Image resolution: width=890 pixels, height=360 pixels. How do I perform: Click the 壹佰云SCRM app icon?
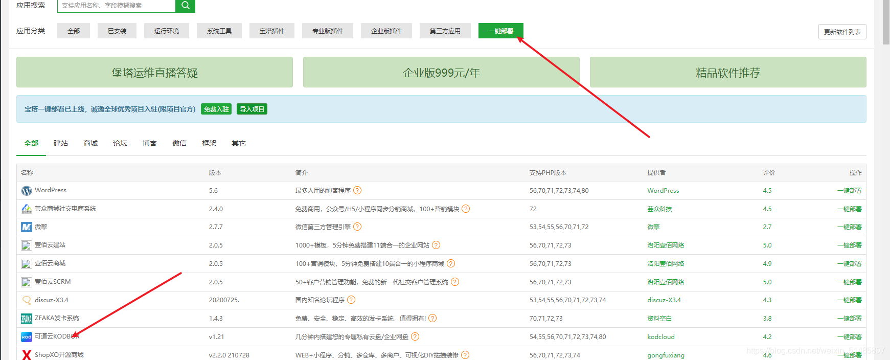click(x=27, y=282)
